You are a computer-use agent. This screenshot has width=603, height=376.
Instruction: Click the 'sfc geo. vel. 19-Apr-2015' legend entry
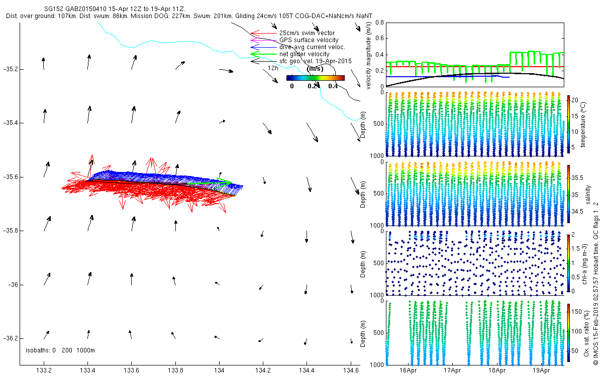pyautogui.click(x=316, y=61)
